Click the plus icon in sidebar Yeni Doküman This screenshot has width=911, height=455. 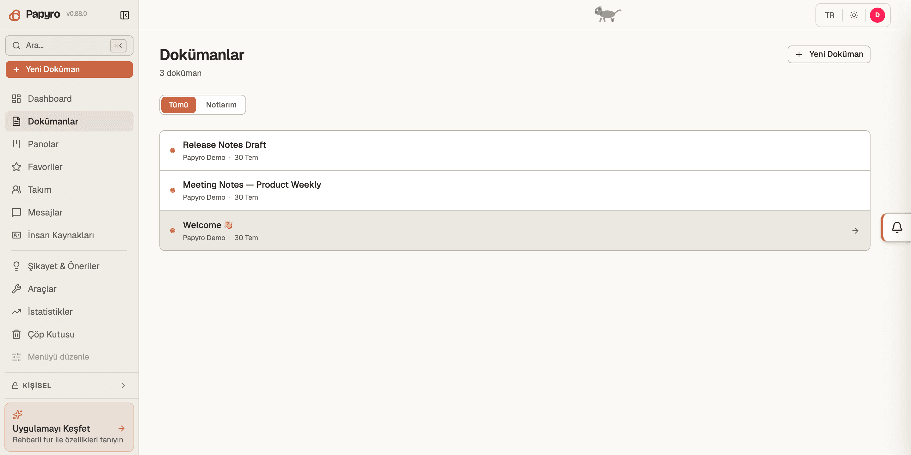[16, 70]
